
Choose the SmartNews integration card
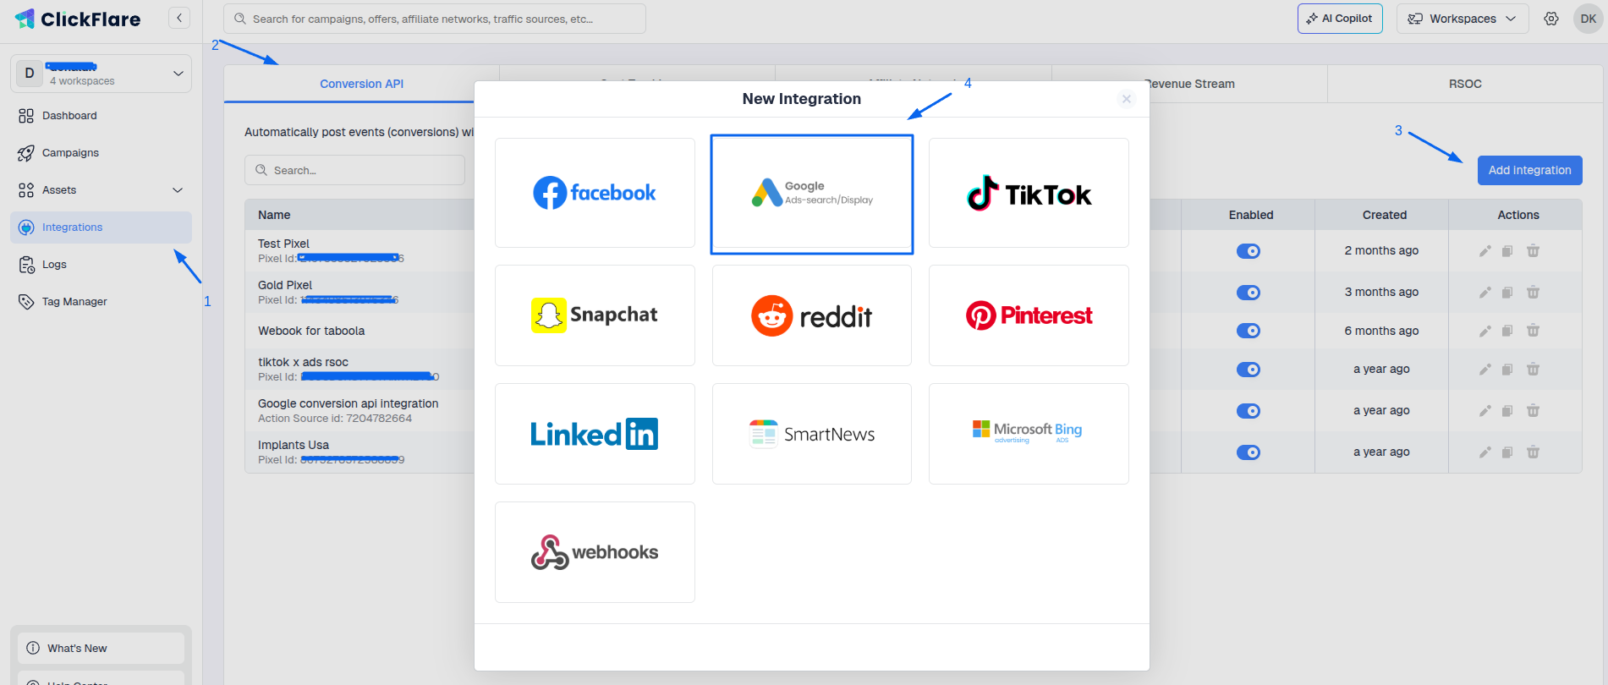(812, 434)
